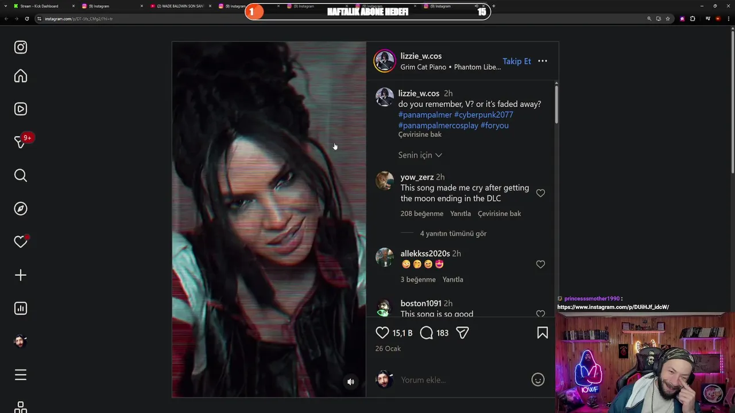Like the post with heart icon

(382, 333)
